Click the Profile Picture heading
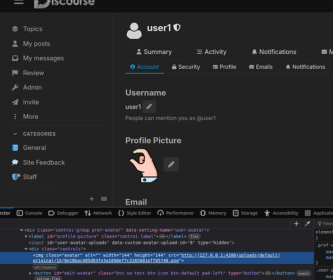 coord(154,141)
